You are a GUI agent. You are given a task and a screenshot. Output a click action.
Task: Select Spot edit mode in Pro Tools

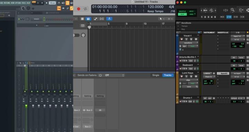click(191, 11)
